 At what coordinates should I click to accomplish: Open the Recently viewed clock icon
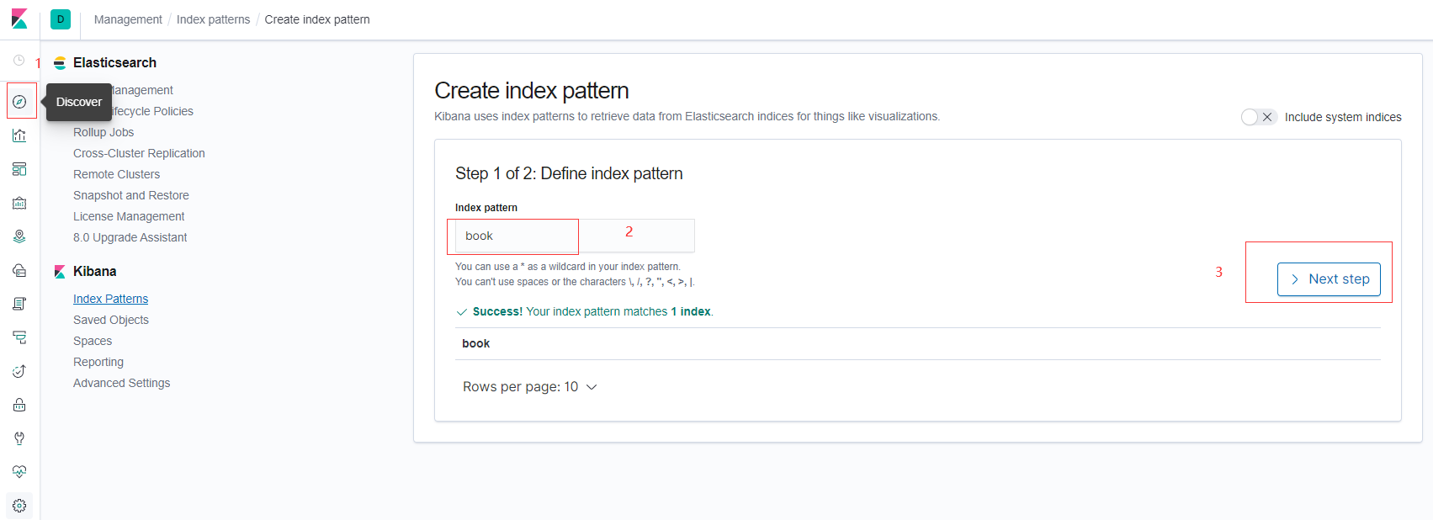tap(19, 61)
